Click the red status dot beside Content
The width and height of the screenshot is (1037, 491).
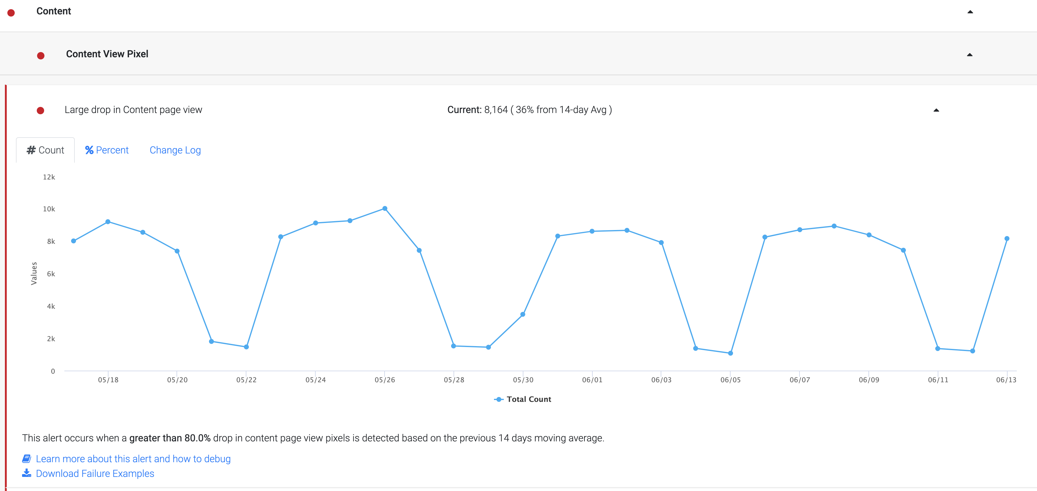(x=11, y=13)
